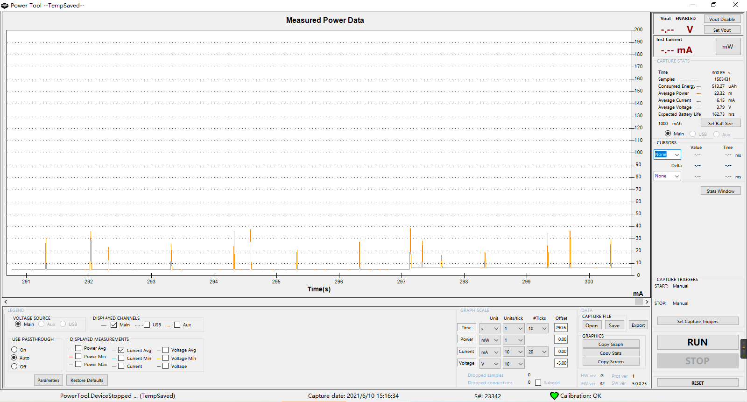Open the Power units/tick dropdown

coord(514,340)
